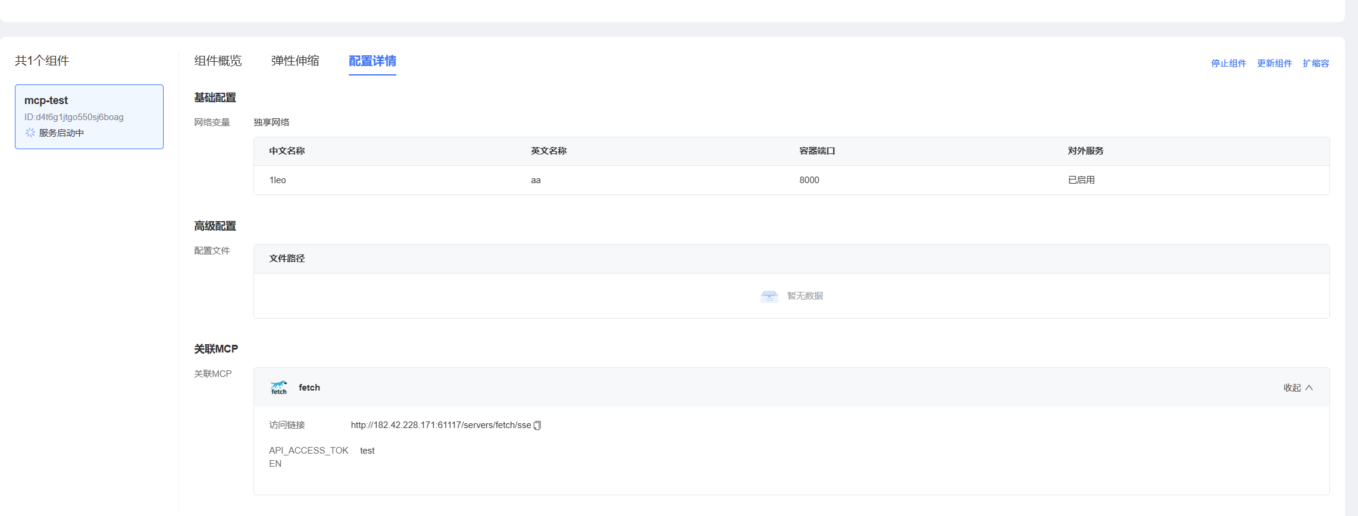Click the 文件路径 column header
Screen dimensions: 1358x516
287,259
